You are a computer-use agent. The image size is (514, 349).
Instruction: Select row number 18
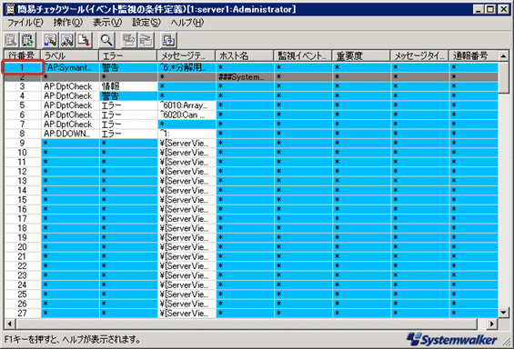coord(23,228)
